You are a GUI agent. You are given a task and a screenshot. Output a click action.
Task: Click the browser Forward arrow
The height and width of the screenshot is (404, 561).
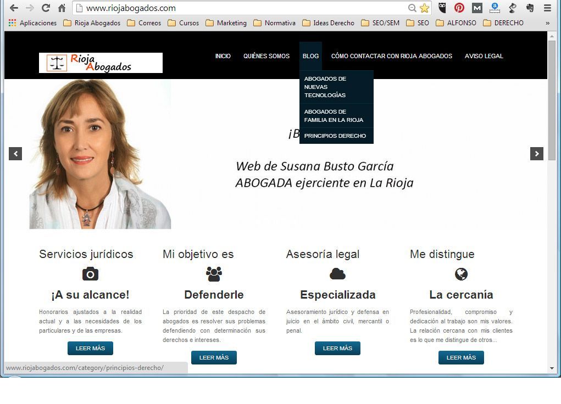pyautogui.click(x=30, y=8)
